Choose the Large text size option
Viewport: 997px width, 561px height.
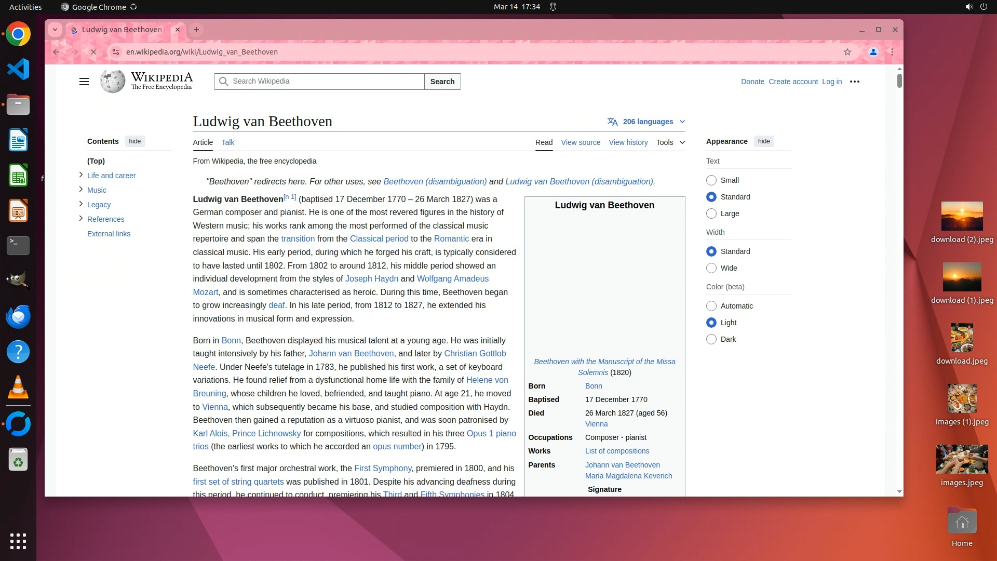[711, 213]
